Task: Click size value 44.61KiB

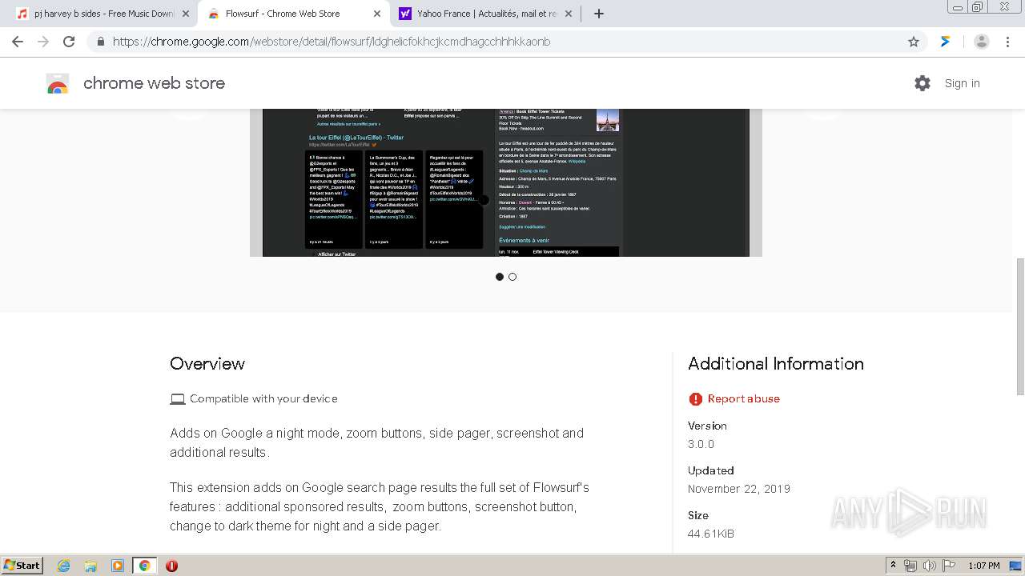Action: [711, 534]
